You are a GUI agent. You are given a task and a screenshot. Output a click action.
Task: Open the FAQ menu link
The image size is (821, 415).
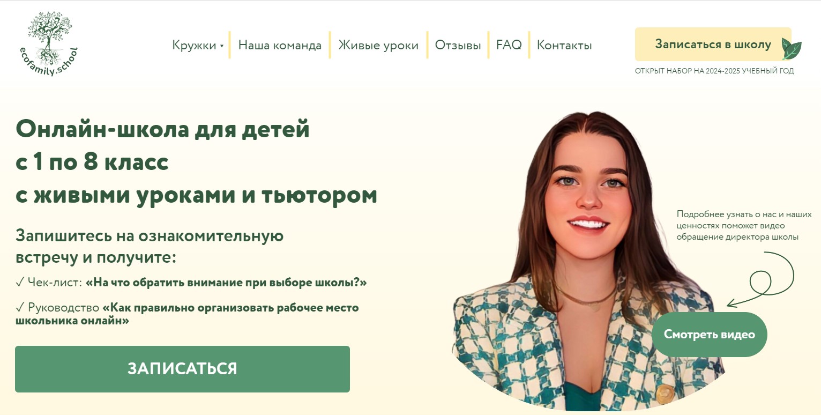click(x=509, y=45)
